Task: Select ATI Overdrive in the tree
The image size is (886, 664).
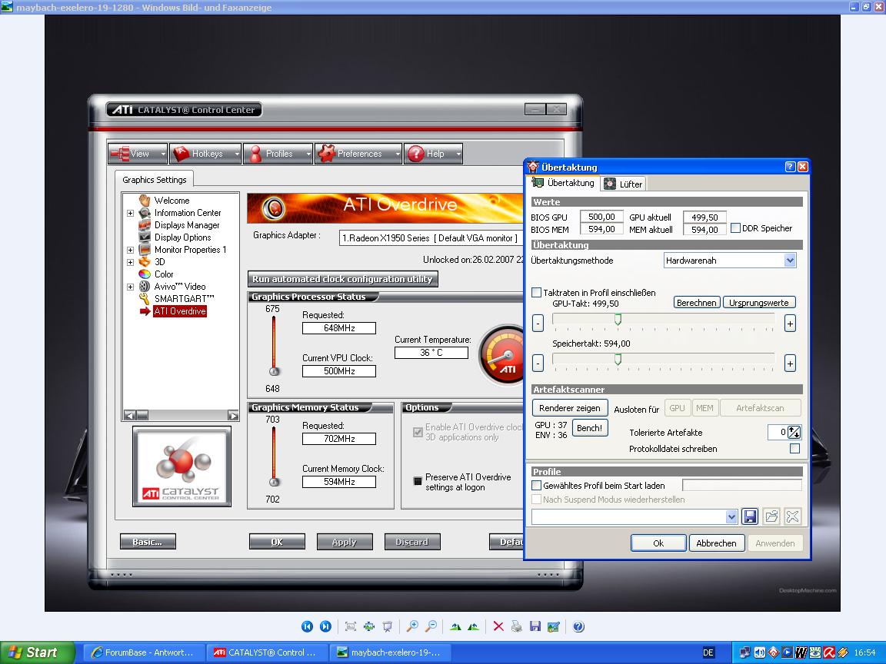Action: click(x=180, y=311)
